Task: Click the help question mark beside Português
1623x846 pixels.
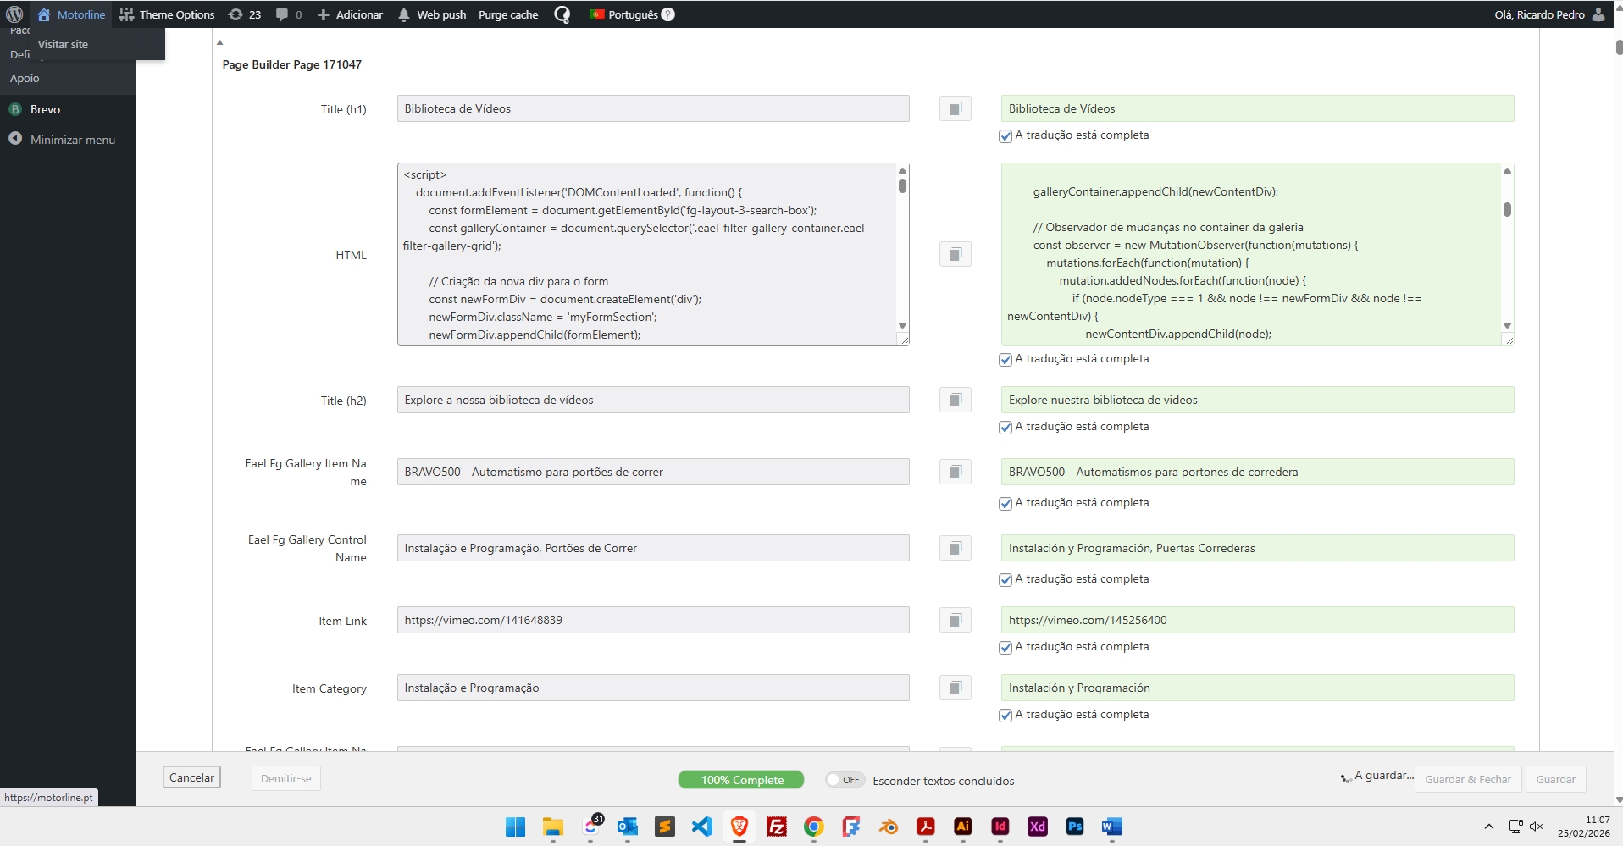Action: (x=667, y=14)
